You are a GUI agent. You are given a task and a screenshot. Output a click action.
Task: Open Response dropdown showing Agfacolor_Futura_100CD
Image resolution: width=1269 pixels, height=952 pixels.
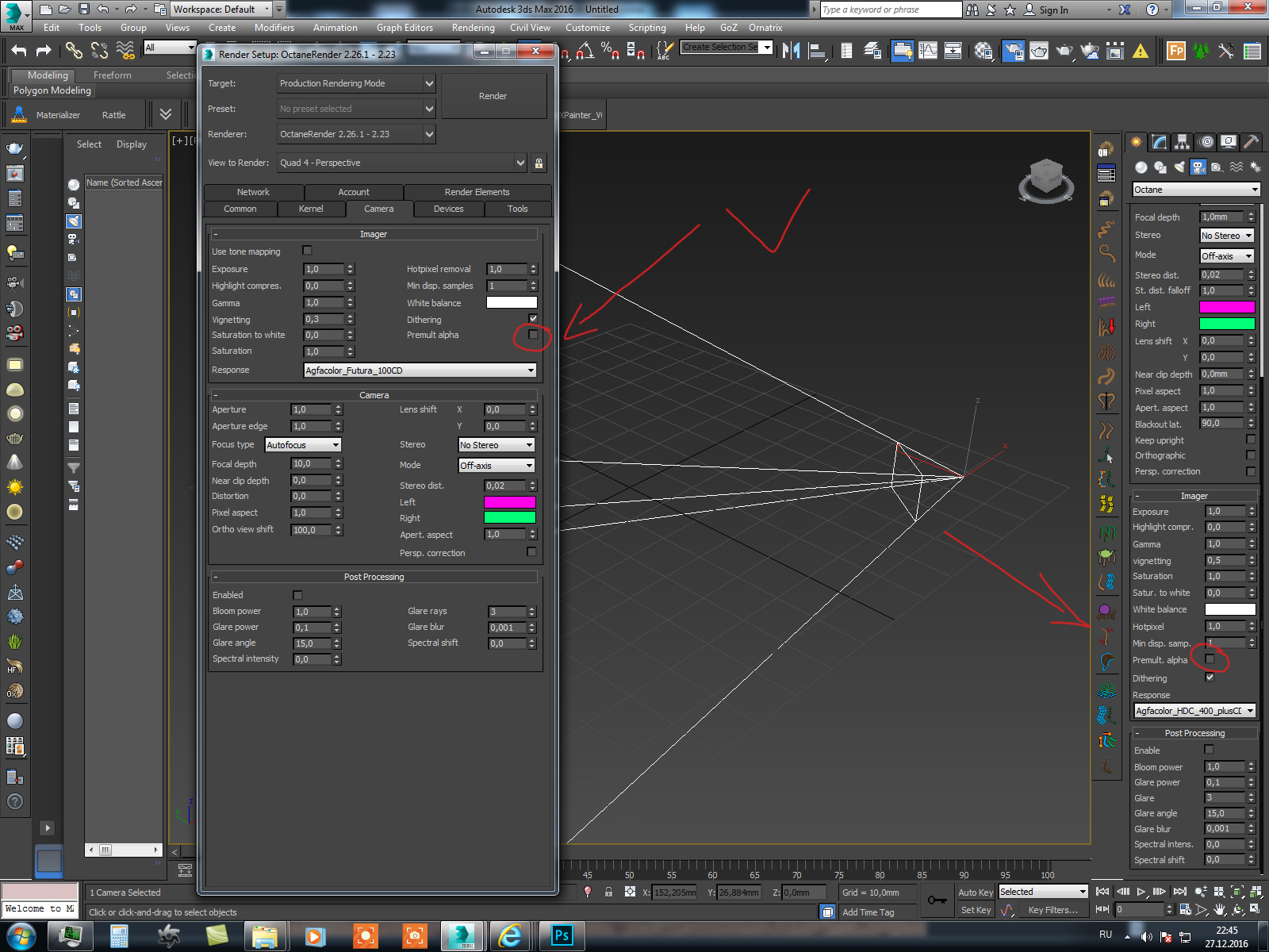pos(420,370)
